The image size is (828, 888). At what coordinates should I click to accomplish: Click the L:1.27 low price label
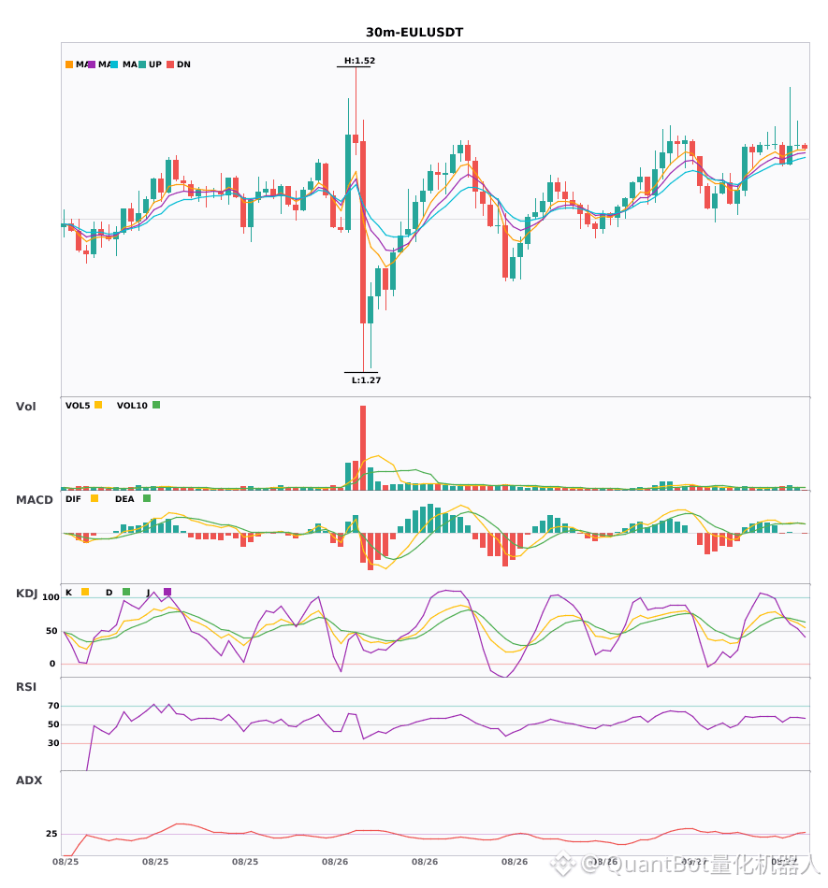click(366, 380)
